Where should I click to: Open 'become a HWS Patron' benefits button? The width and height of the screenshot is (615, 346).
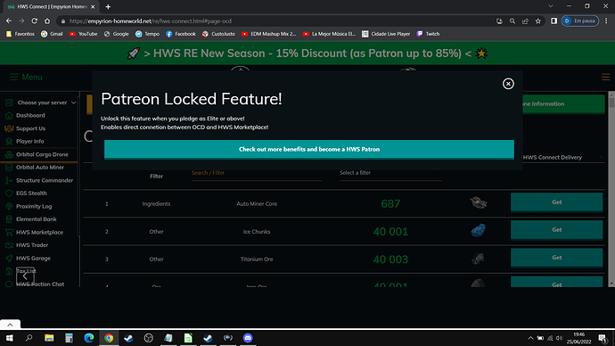309,149
